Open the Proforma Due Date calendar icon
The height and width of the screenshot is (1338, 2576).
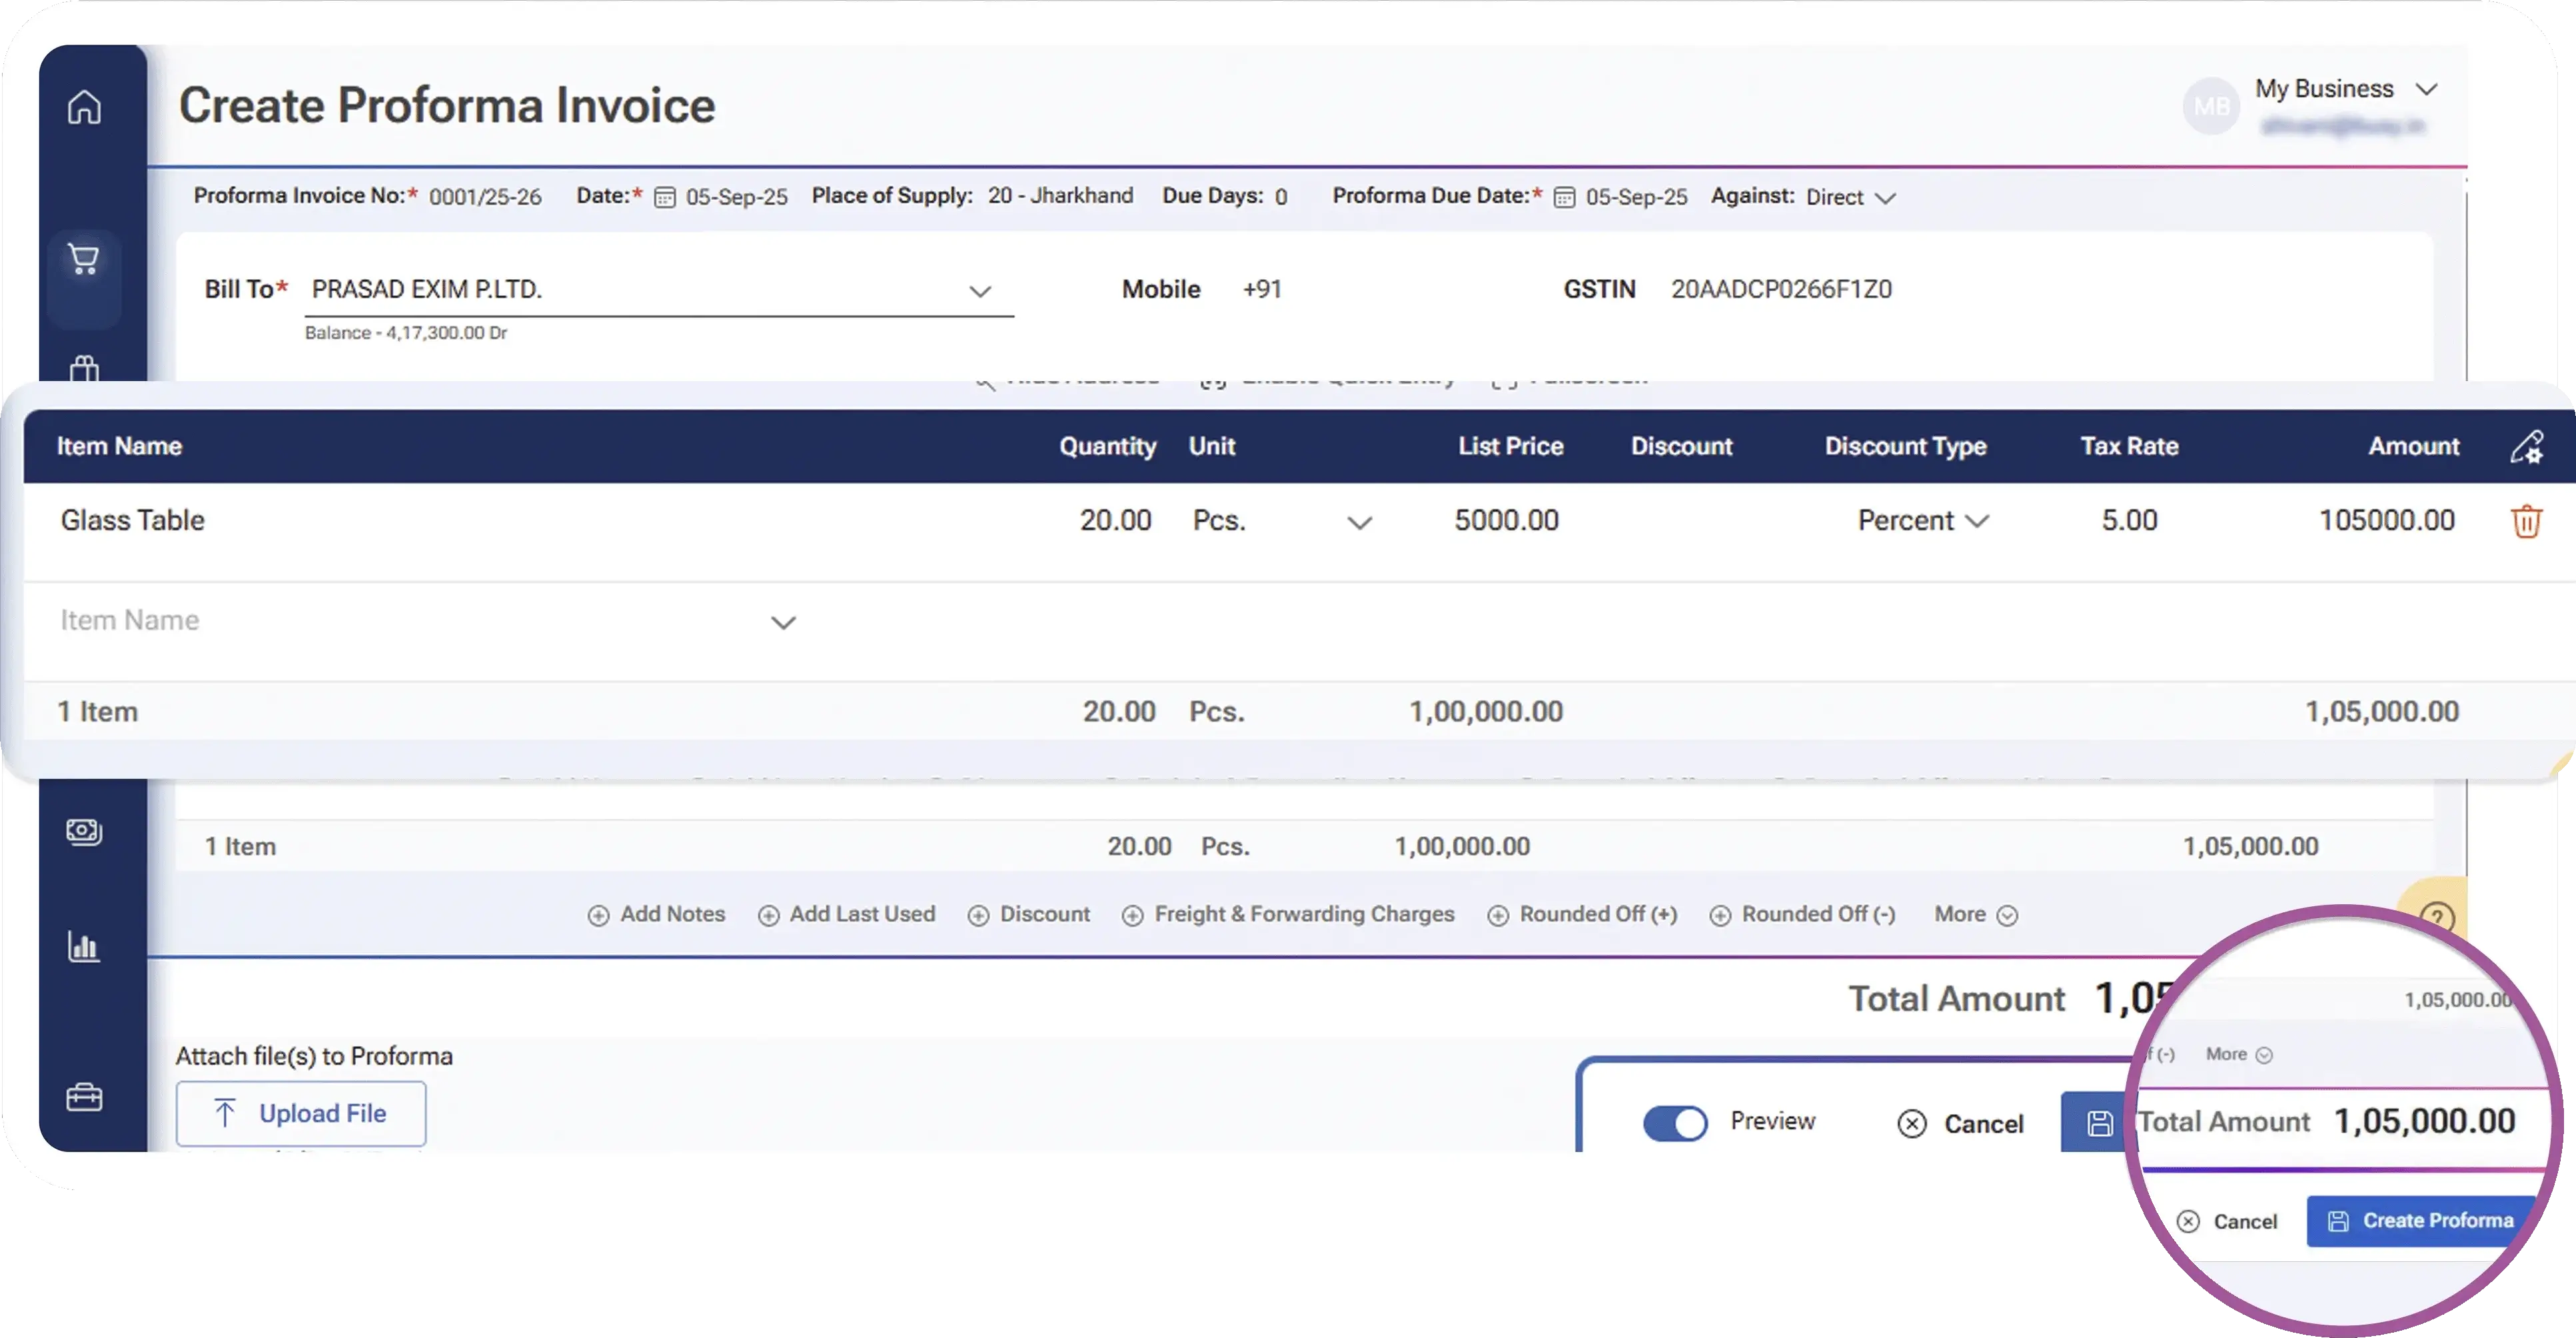[x=1564, y=197]
